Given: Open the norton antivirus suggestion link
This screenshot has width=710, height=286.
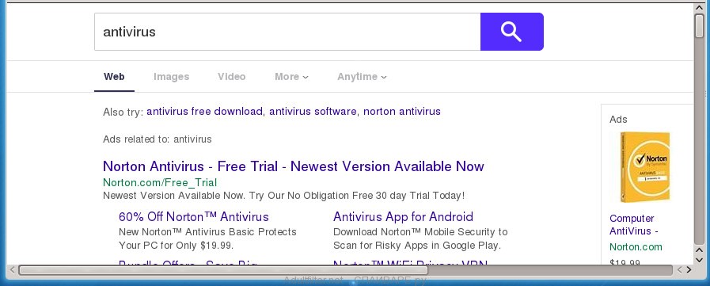Looking at the screenshot, I should [402, 111].
